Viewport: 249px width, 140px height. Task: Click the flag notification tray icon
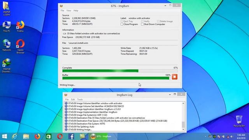coord(219,136)
